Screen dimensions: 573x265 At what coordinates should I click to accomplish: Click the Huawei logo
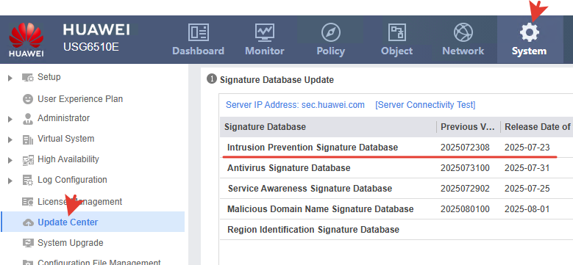pyautogui.click(x=26, y=40)
